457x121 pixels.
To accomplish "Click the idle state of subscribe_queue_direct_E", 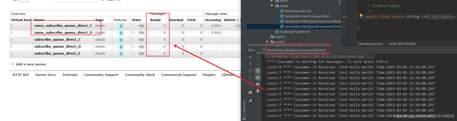I will (x=141, y=53).
